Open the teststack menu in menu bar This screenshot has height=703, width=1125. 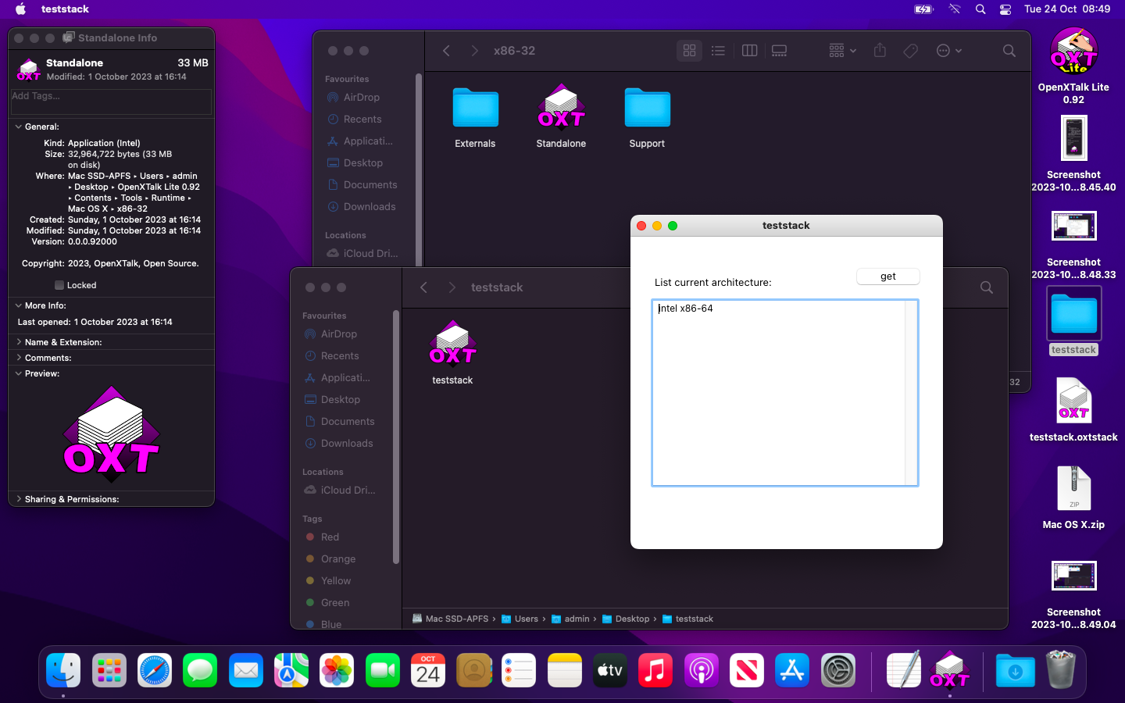pos(65,9)
